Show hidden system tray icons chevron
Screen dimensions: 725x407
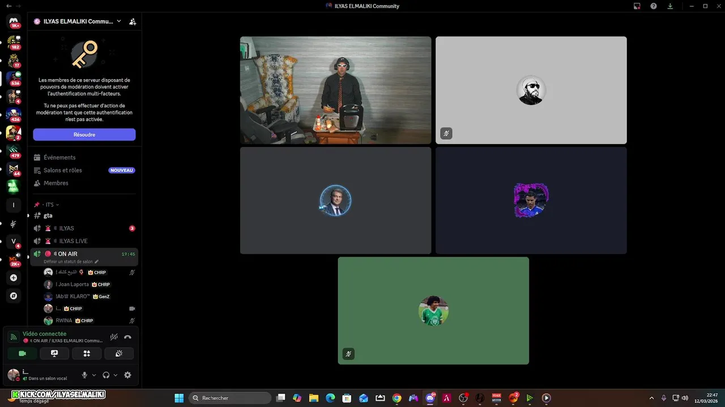point(651,398)
